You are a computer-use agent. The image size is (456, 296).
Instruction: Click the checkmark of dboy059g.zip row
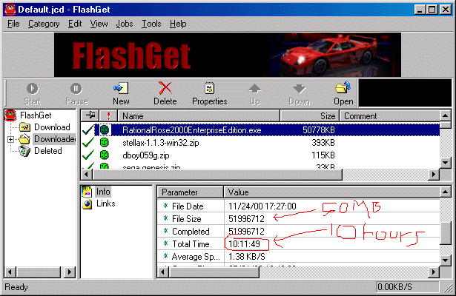pyautogui.click(x=88, y=155)
